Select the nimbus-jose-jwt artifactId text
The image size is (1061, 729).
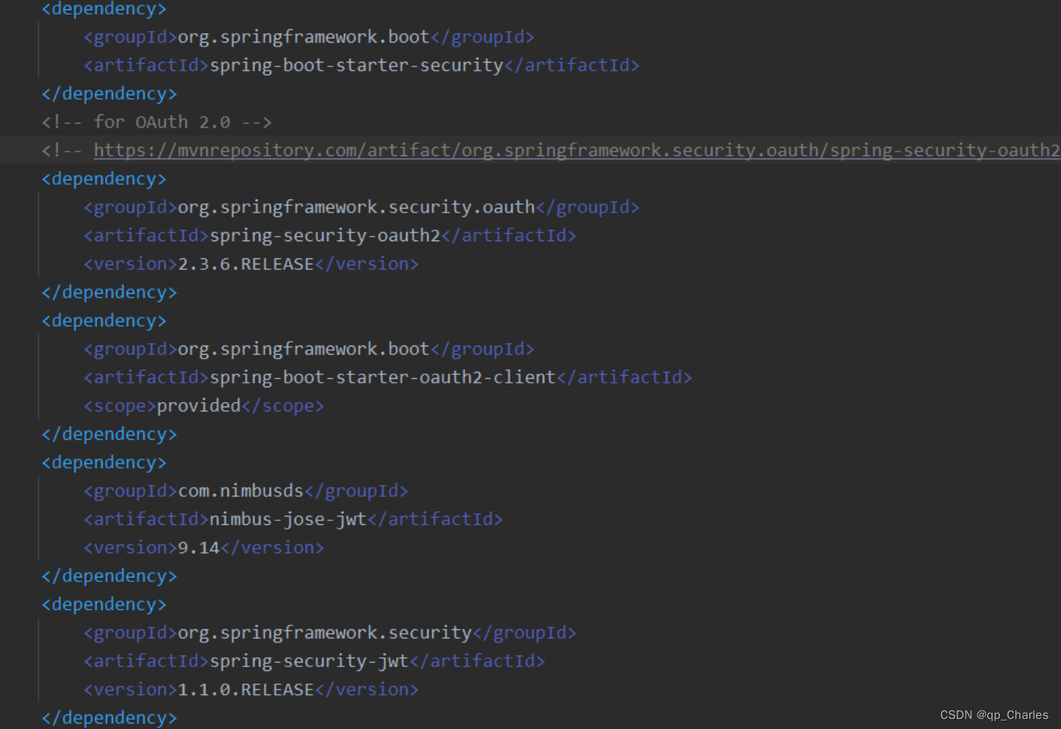click(x=286, y=519)
